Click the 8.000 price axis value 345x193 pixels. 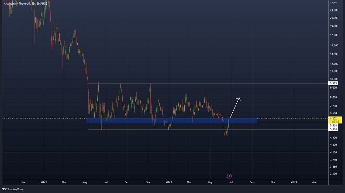pyautogui.click(x=334, y=97)
